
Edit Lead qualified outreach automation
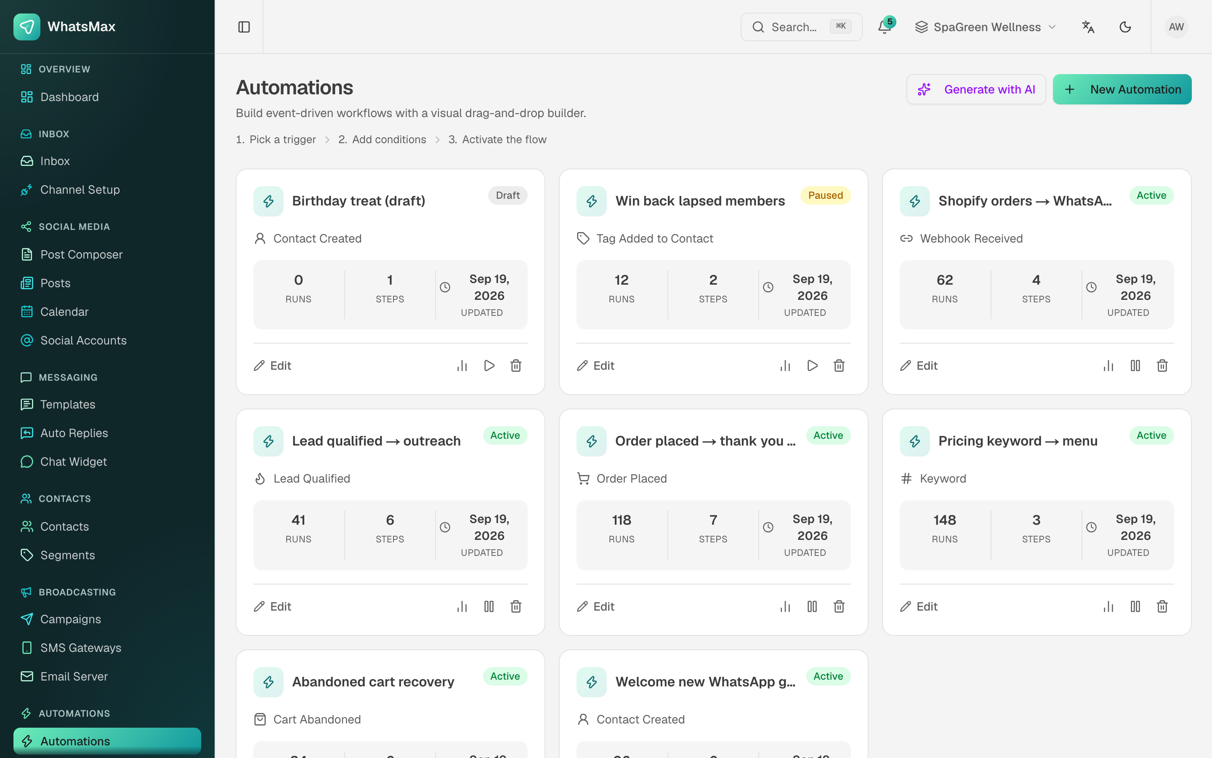[x=272, y=606]
